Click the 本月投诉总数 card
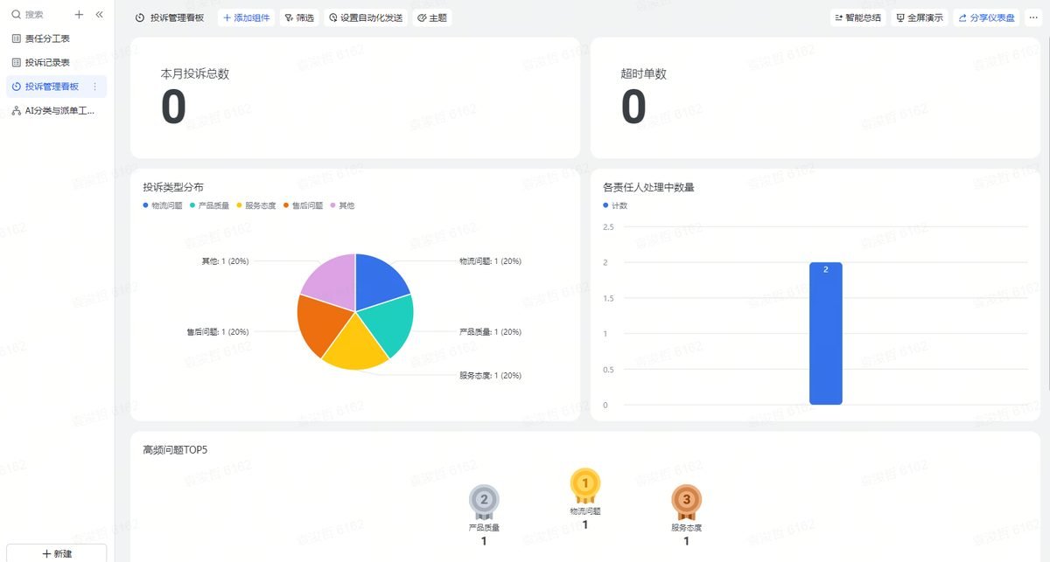 pyautogui.click(x=355, y=98)
